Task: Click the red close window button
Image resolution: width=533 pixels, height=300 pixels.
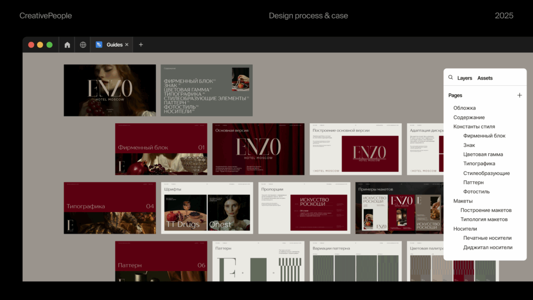Action: [x=31, y=45]
